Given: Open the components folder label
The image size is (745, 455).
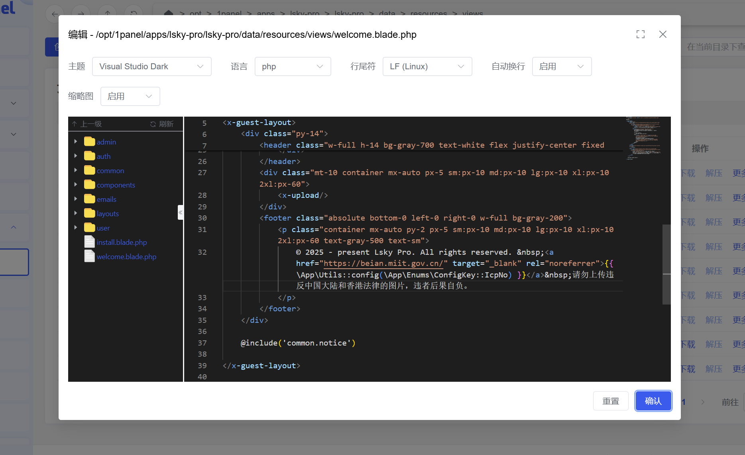Looking at the screenshot, I should (116, 185).
